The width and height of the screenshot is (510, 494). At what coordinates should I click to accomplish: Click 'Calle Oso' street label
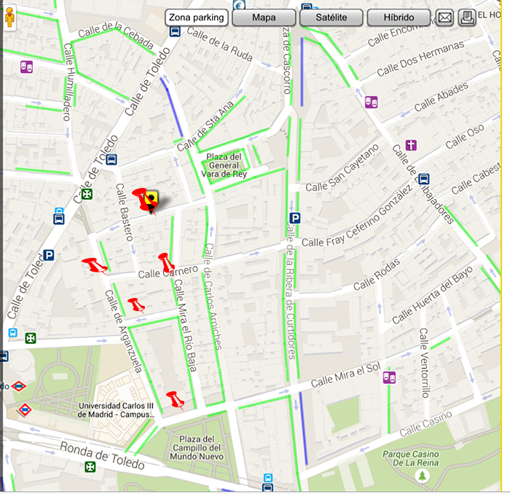coord(465,137)
